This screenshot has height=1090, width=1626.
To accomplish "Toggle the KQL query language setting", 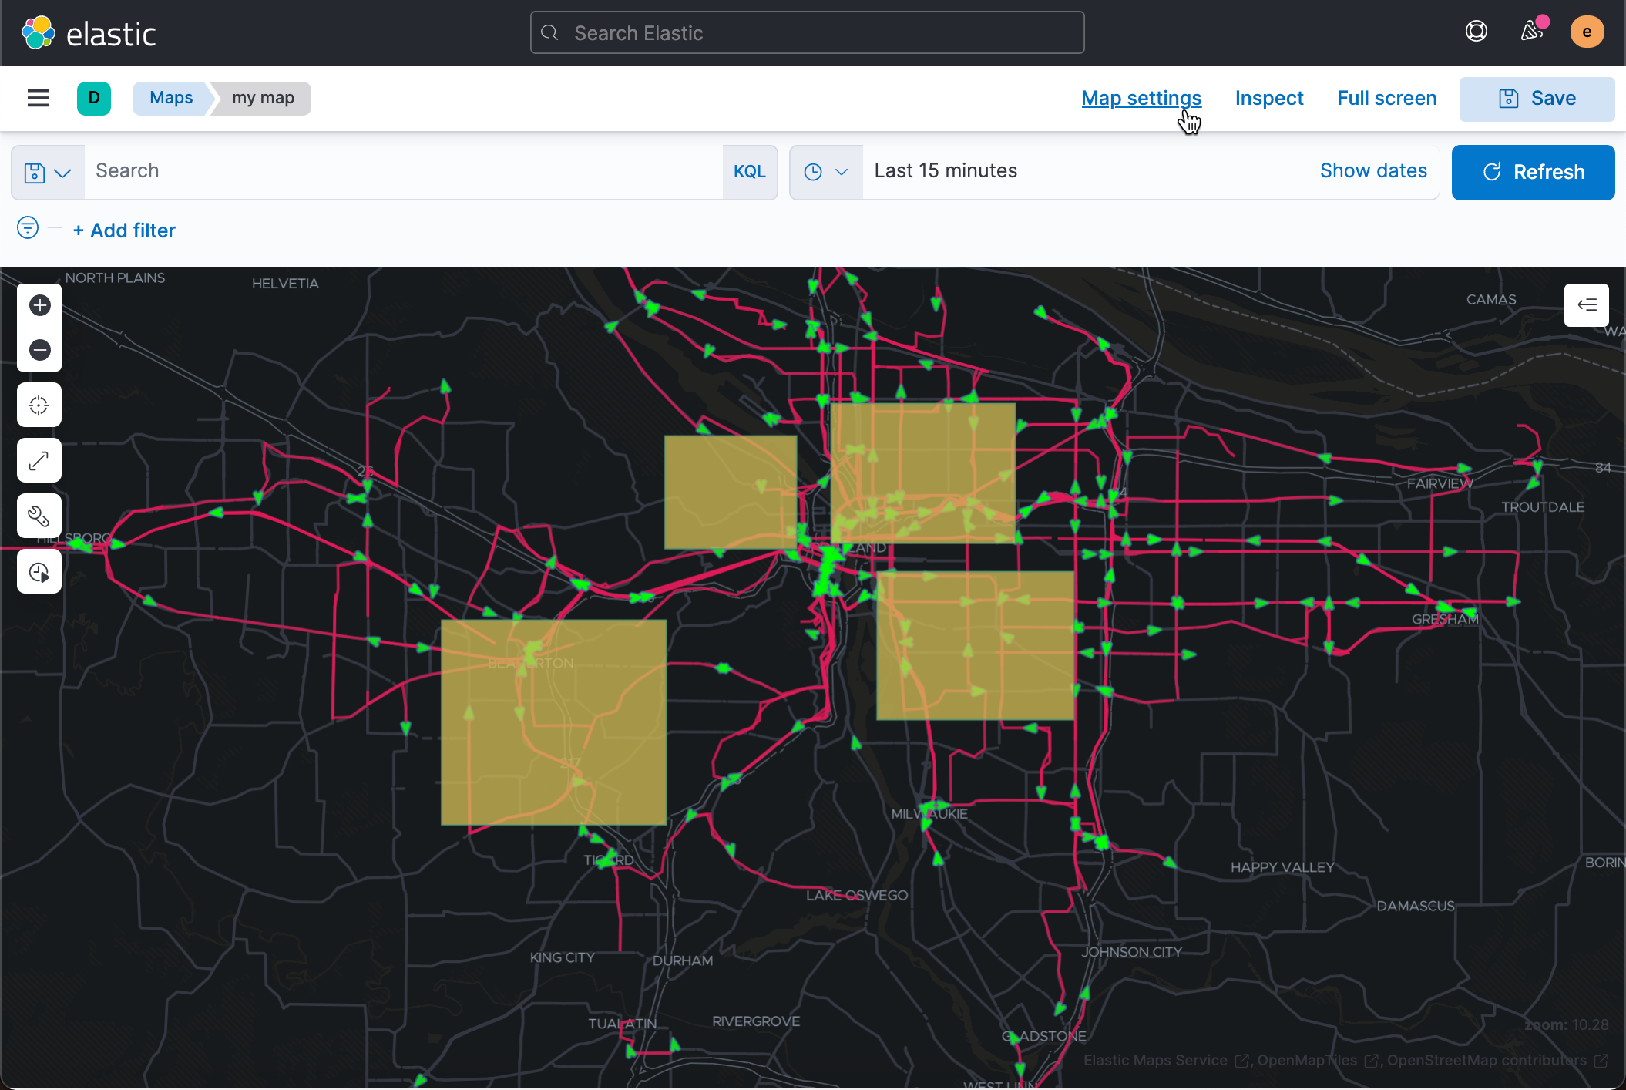I will pyautogui.click(x=749, y=171).
